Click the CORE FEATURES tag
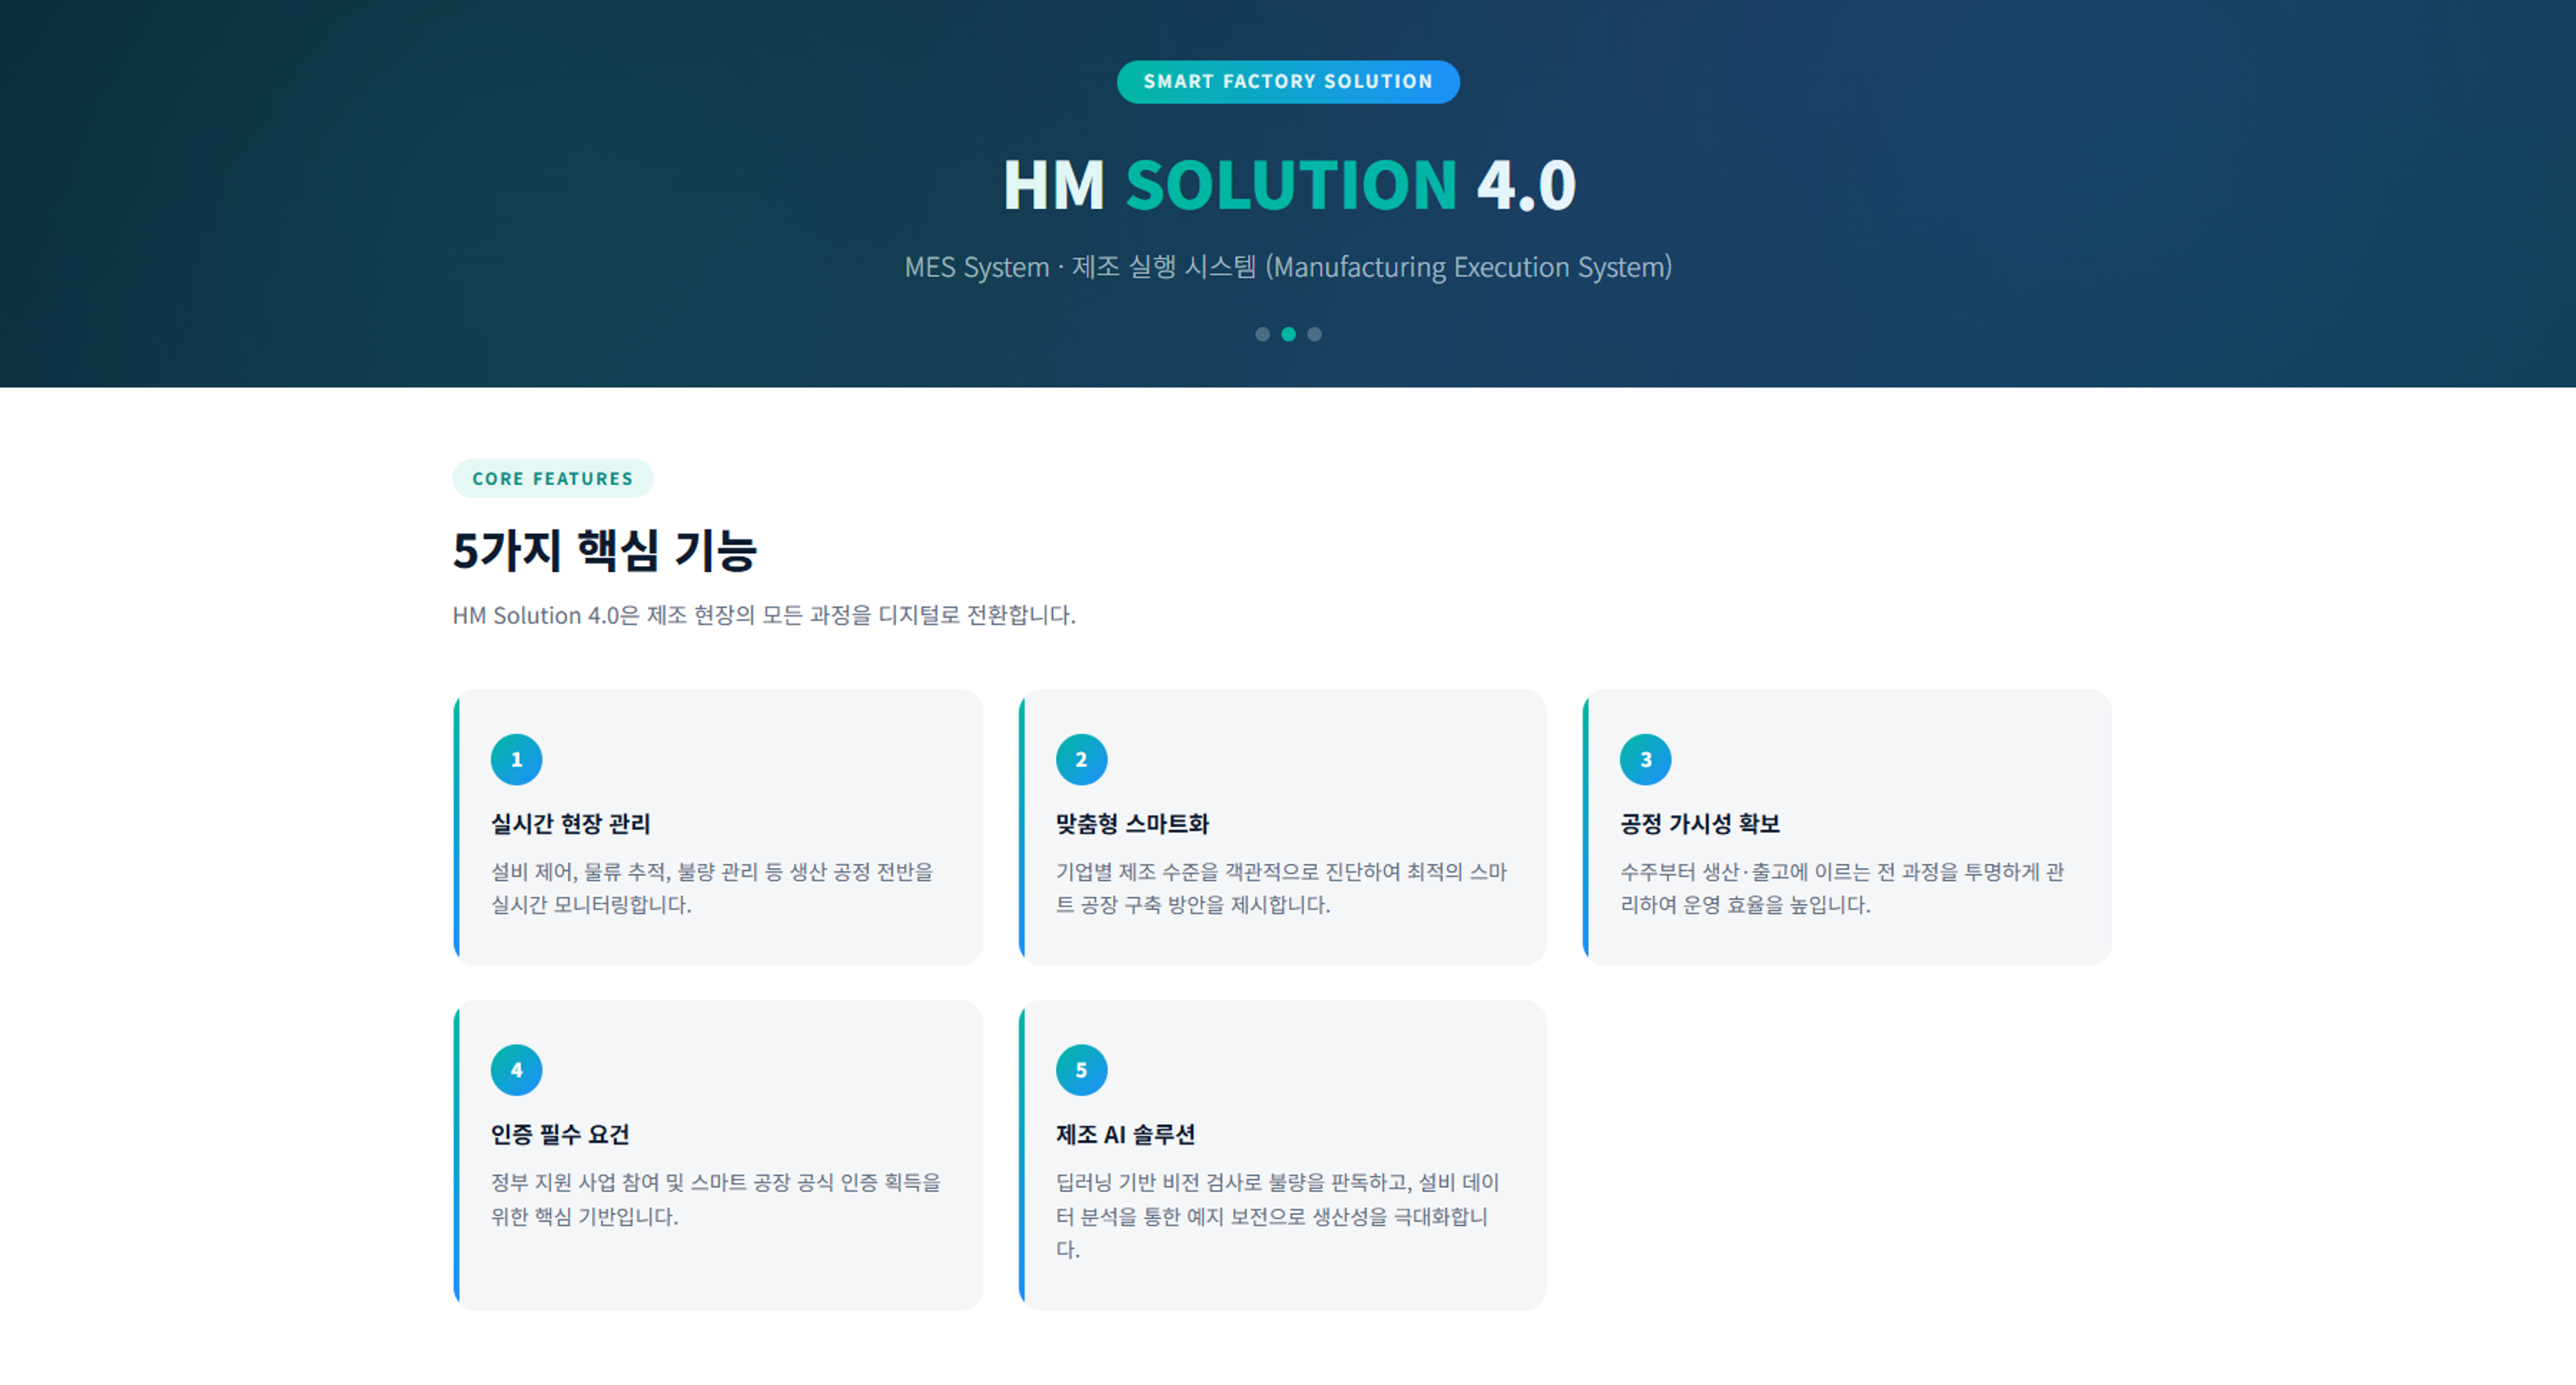2576x1385 pixels. coord(552,479)
